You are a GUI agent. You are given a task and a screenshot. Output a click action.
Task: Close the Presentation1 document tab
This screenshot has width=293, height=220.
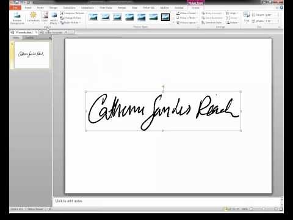click(37, 32)
